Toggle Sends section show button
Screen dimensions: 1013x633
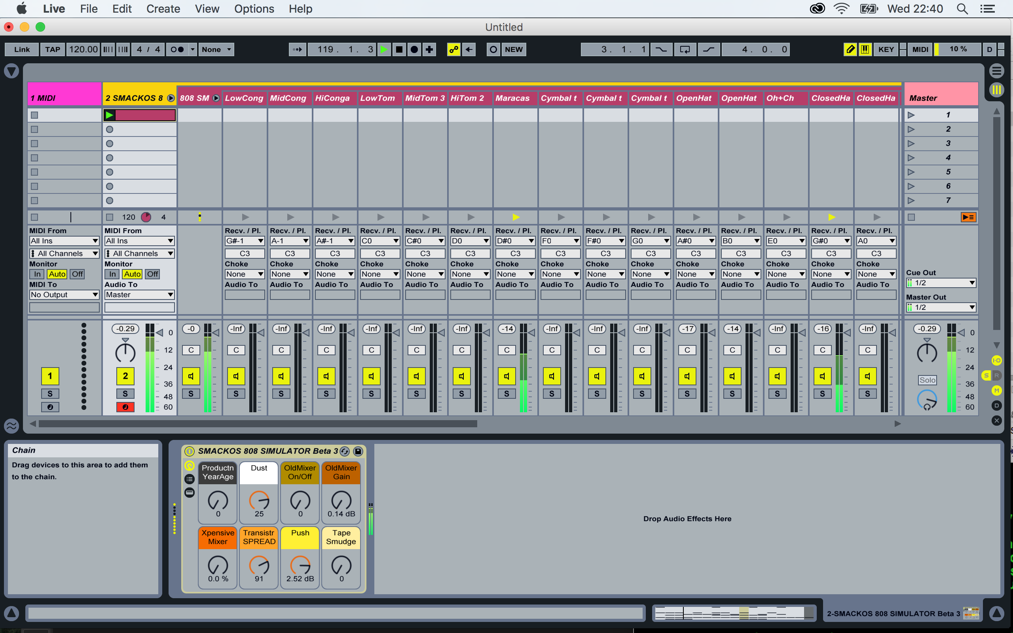click(986, 375)
